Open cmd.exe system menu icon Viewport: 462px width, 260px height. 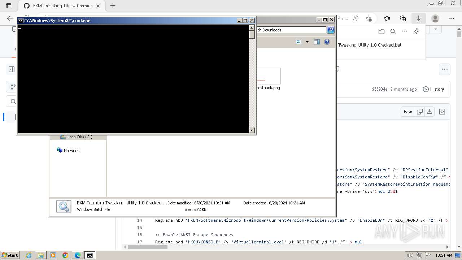point(21,21)
